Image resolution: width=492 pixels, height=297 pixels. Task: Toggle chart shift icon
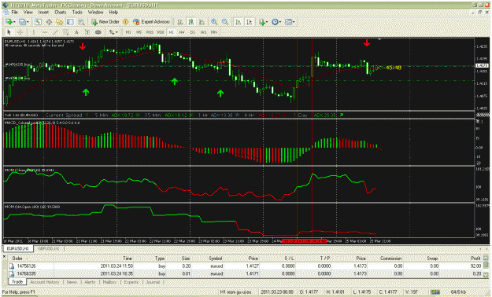click(x=249, y=22)
